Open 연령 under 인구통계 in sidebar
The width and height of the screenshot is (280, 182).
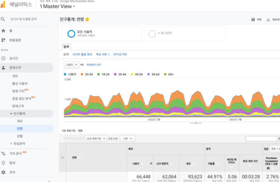click(x=20, y=129)
